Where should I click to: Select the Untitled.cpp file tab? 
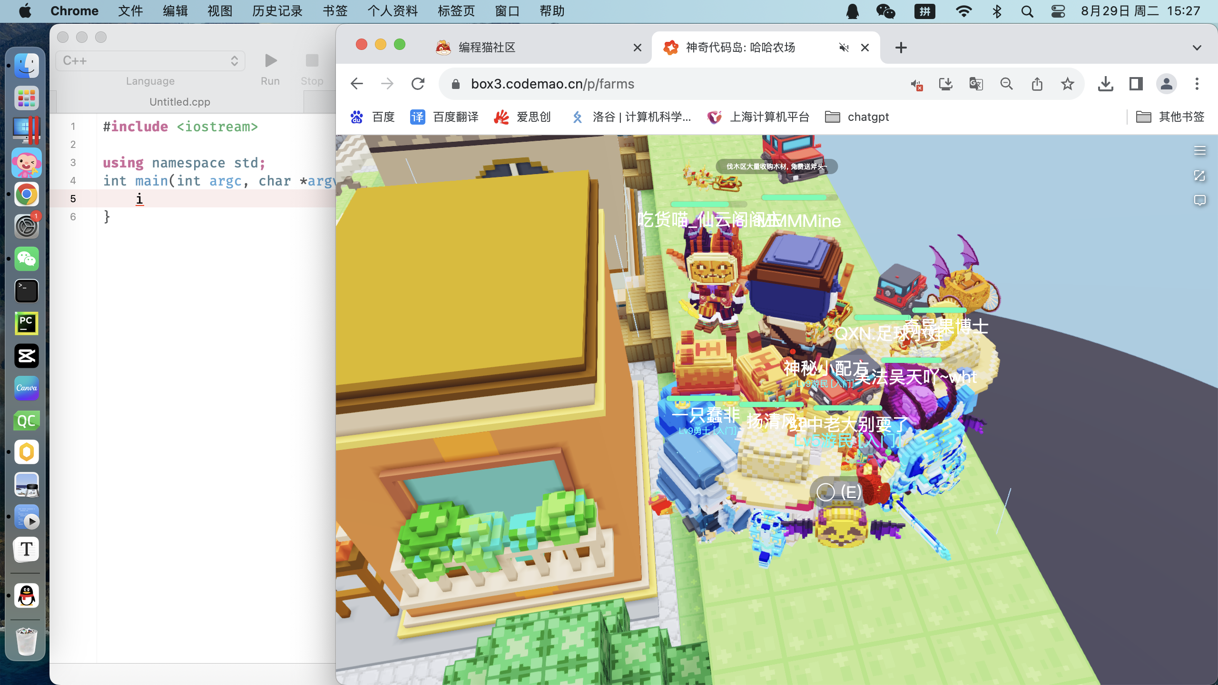(180, 102)
